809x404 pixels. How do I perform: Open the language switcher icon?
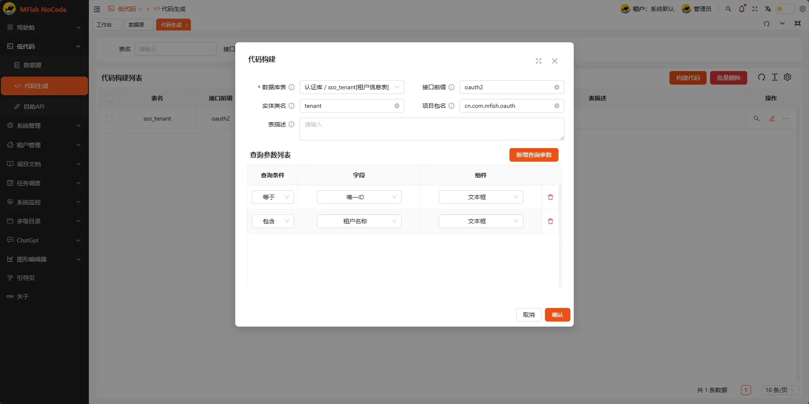(768, 9)
